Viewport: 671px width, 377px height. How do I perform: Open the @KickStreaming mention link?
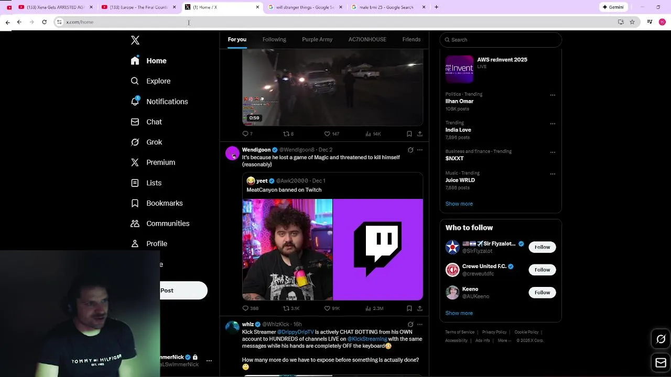click(x=367, y=339)
